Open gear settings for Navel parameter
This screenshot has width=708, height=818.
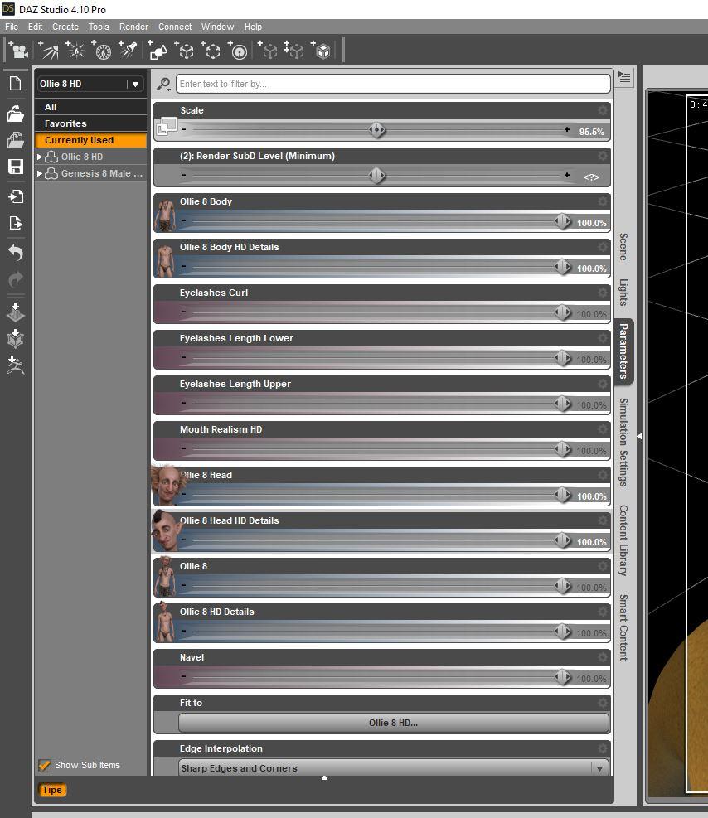[x=603, y=657]
